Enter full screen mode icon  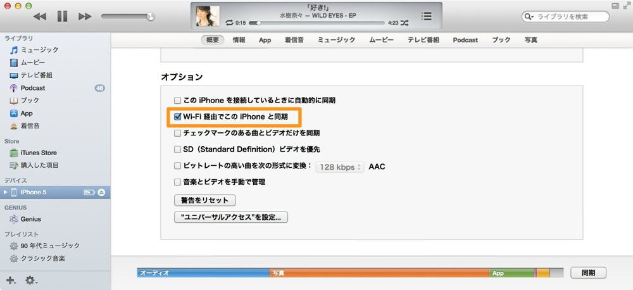pyautogui.click(x=627, y=6)
